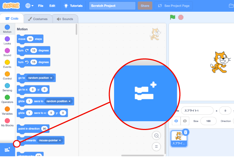Screen dimensions: 234x157
Task: Open the My Stuff folder icon
Action: pyautogui.click(x=231, y=6)
